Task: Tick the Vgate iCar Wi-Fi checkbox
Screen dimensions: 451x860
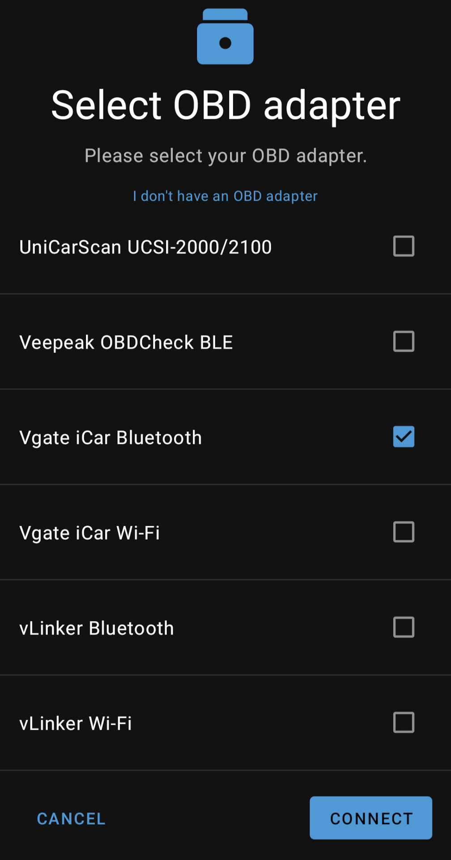Action: tap(404, 532)
